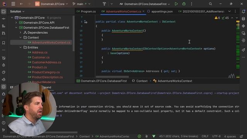Switch to the Program.cs tab
The height and width of the screenshot is (139, 247).
[86, 12]
